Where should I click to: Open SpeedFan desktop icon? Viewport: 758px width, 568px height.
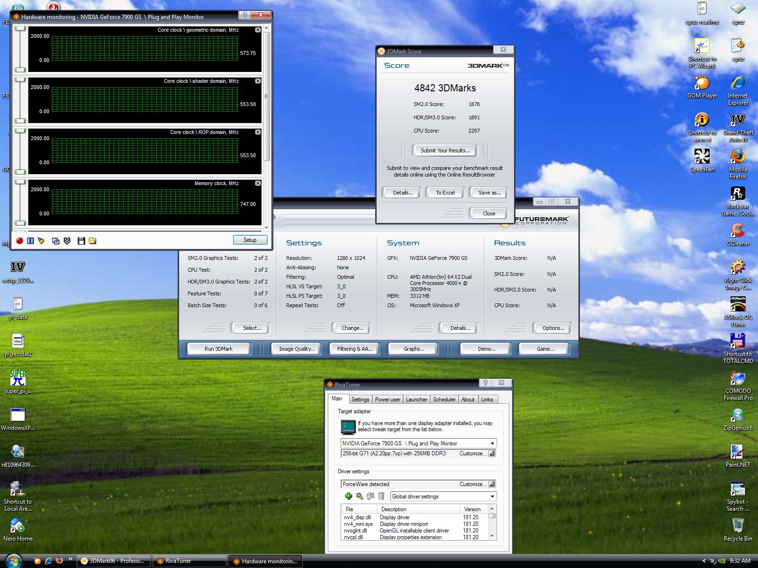(x=702, y=161)
